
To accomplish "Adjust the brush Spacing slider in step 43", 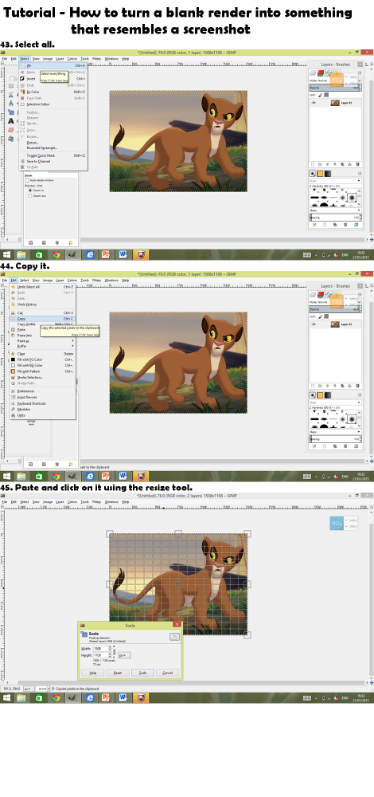I will (x=336, y=217).
